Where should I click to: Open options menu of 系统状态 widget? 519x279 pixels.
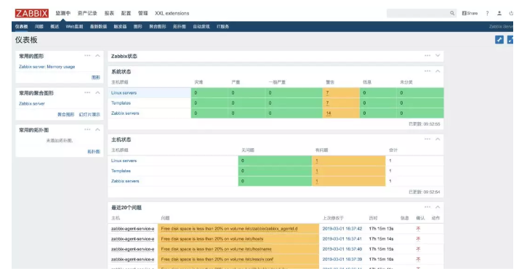(x=427, y=71)
